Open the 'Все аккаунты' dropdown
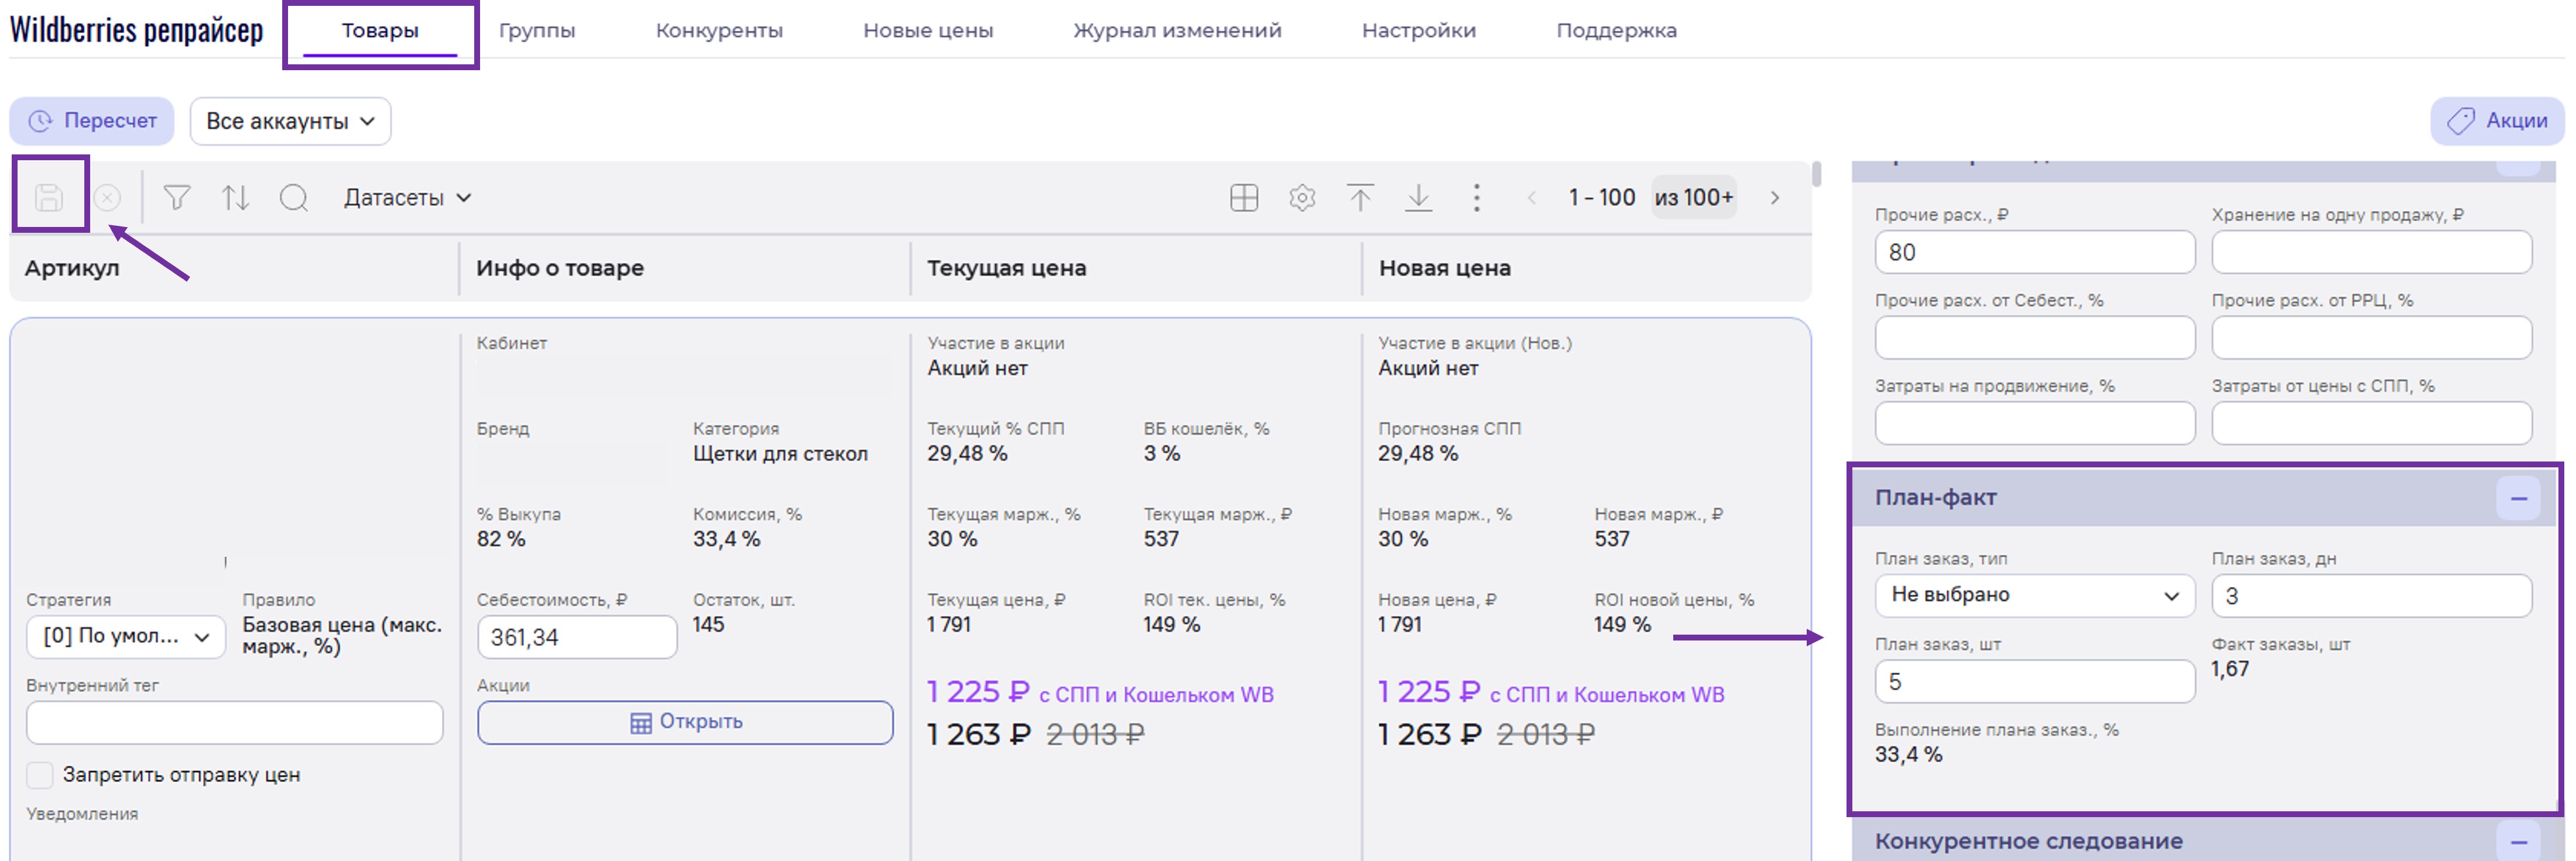Image resolution: width=2576 pixels, height=861 pixels. click(290, 121)
